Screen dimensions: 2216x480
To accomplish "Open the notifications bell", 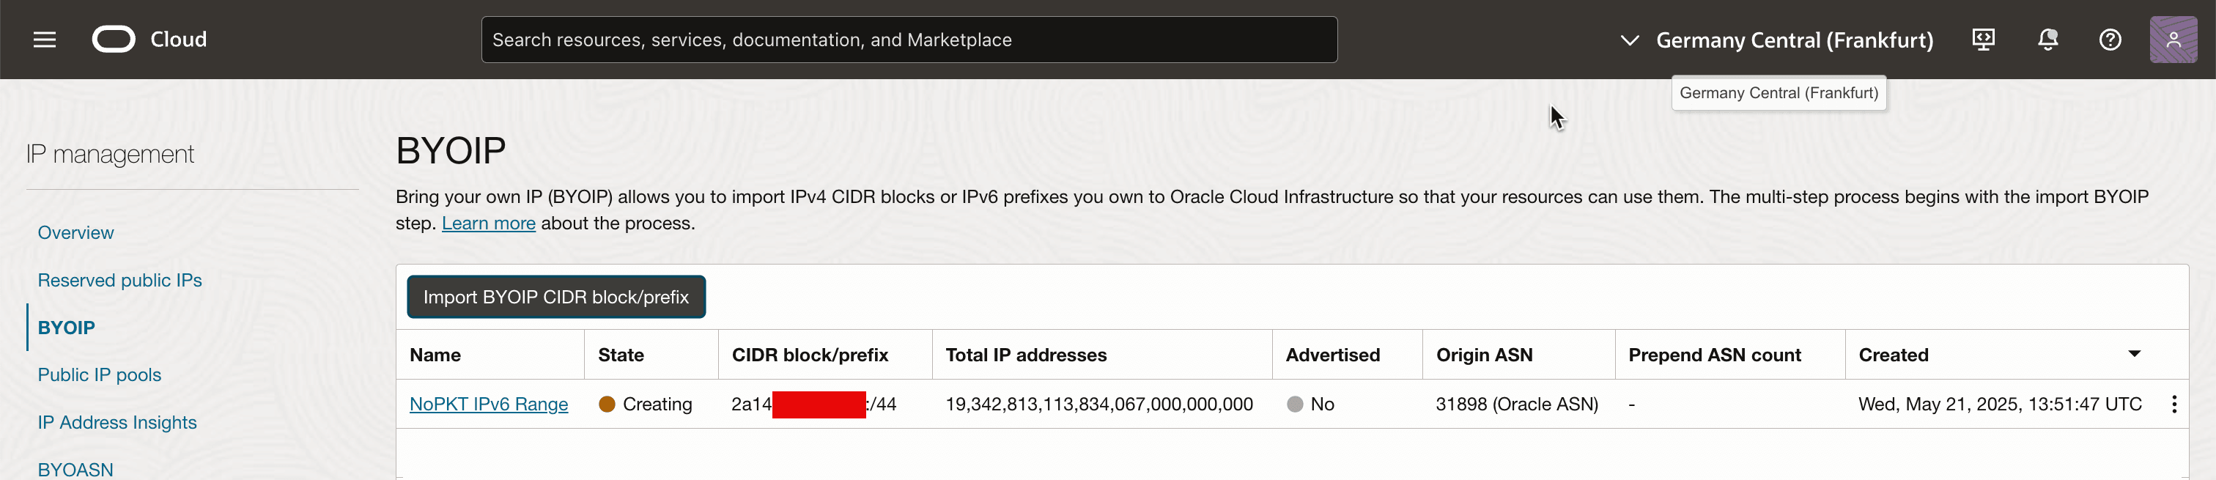I will pyautogui.click(x=2047, y=40).
